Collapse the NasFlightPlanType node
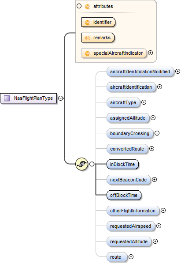 click(x=60, y=98)
